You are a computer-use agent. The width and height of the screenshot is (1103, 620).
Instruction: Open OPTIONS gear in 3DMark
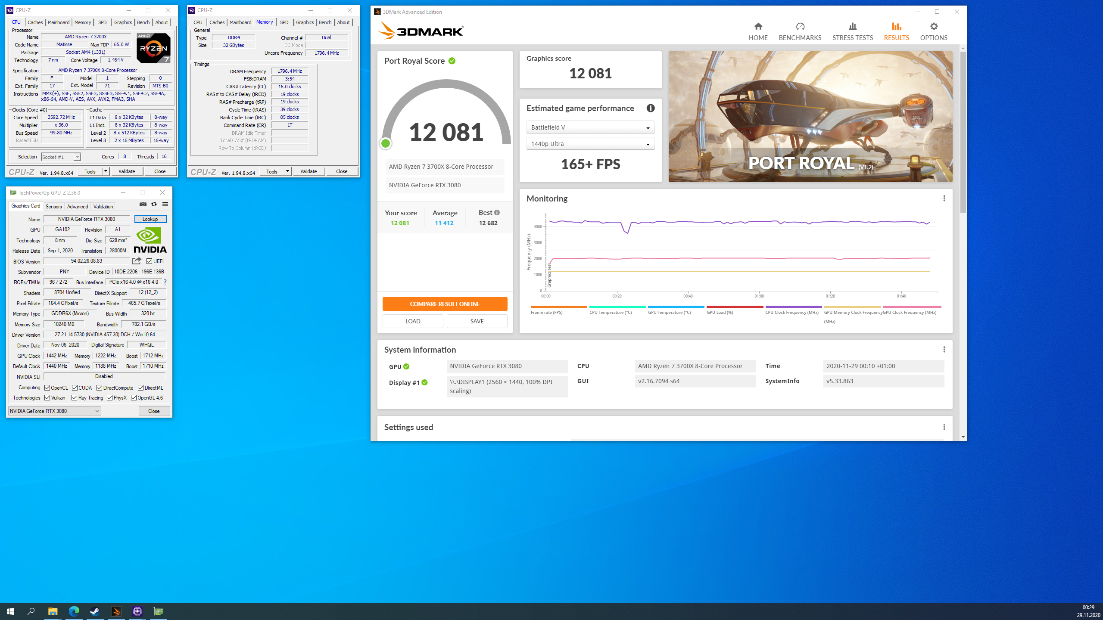[934, 31]
